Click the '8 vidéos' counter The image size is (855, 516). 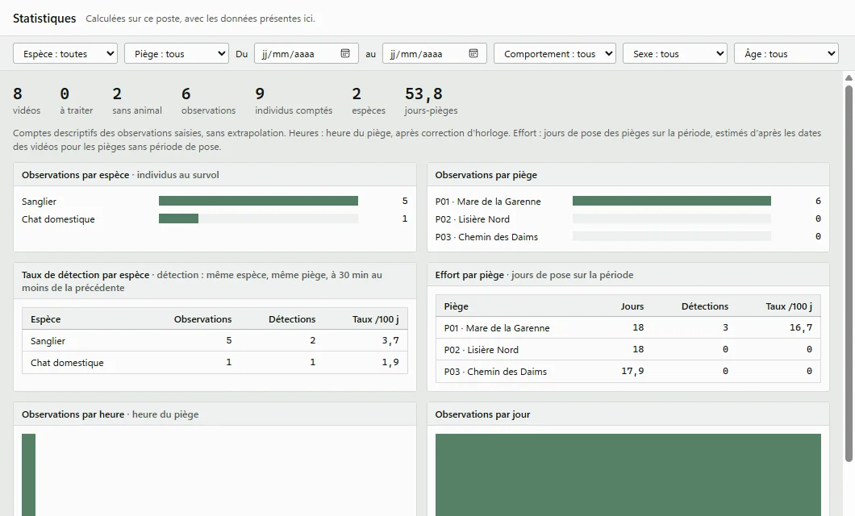point(26,102)
